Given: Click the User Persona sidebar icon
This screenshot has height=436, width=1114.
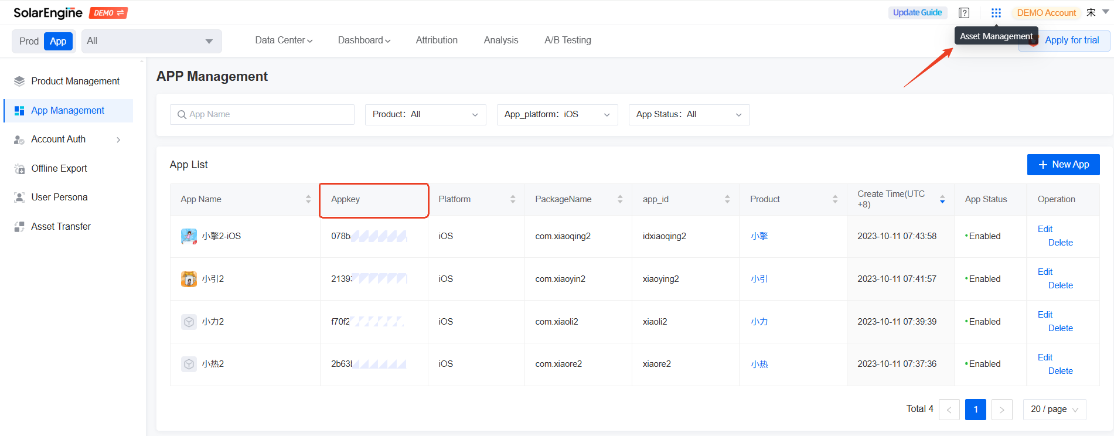Looking at the screenshot, I should (x=19, y=197).
